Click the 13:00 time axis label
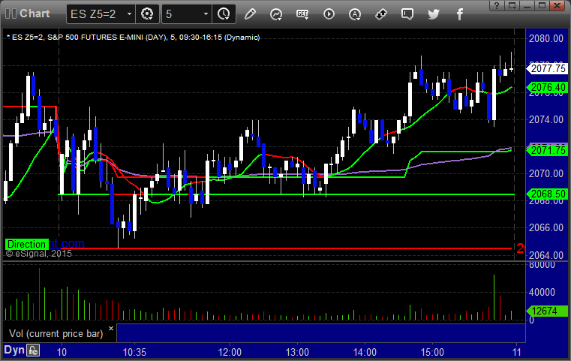The image size is (571, 361). tap(297, 352)
